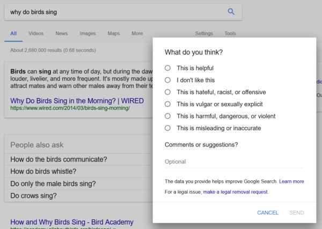
Task: Expand "How do birds whistle?" question
Action: [78, 171]
